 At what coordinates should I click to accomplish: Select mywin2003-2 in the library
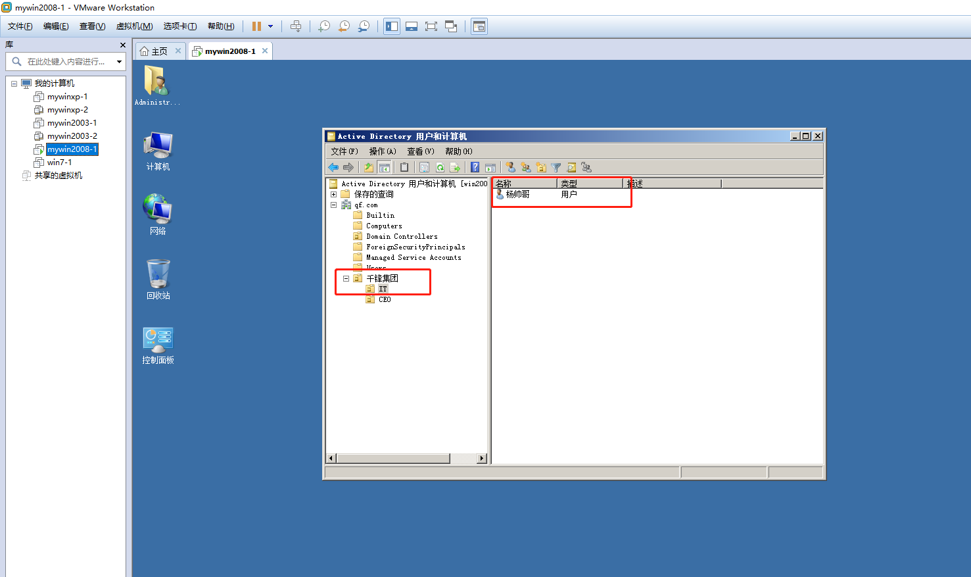pyautogui.click(x=72, y=136)
